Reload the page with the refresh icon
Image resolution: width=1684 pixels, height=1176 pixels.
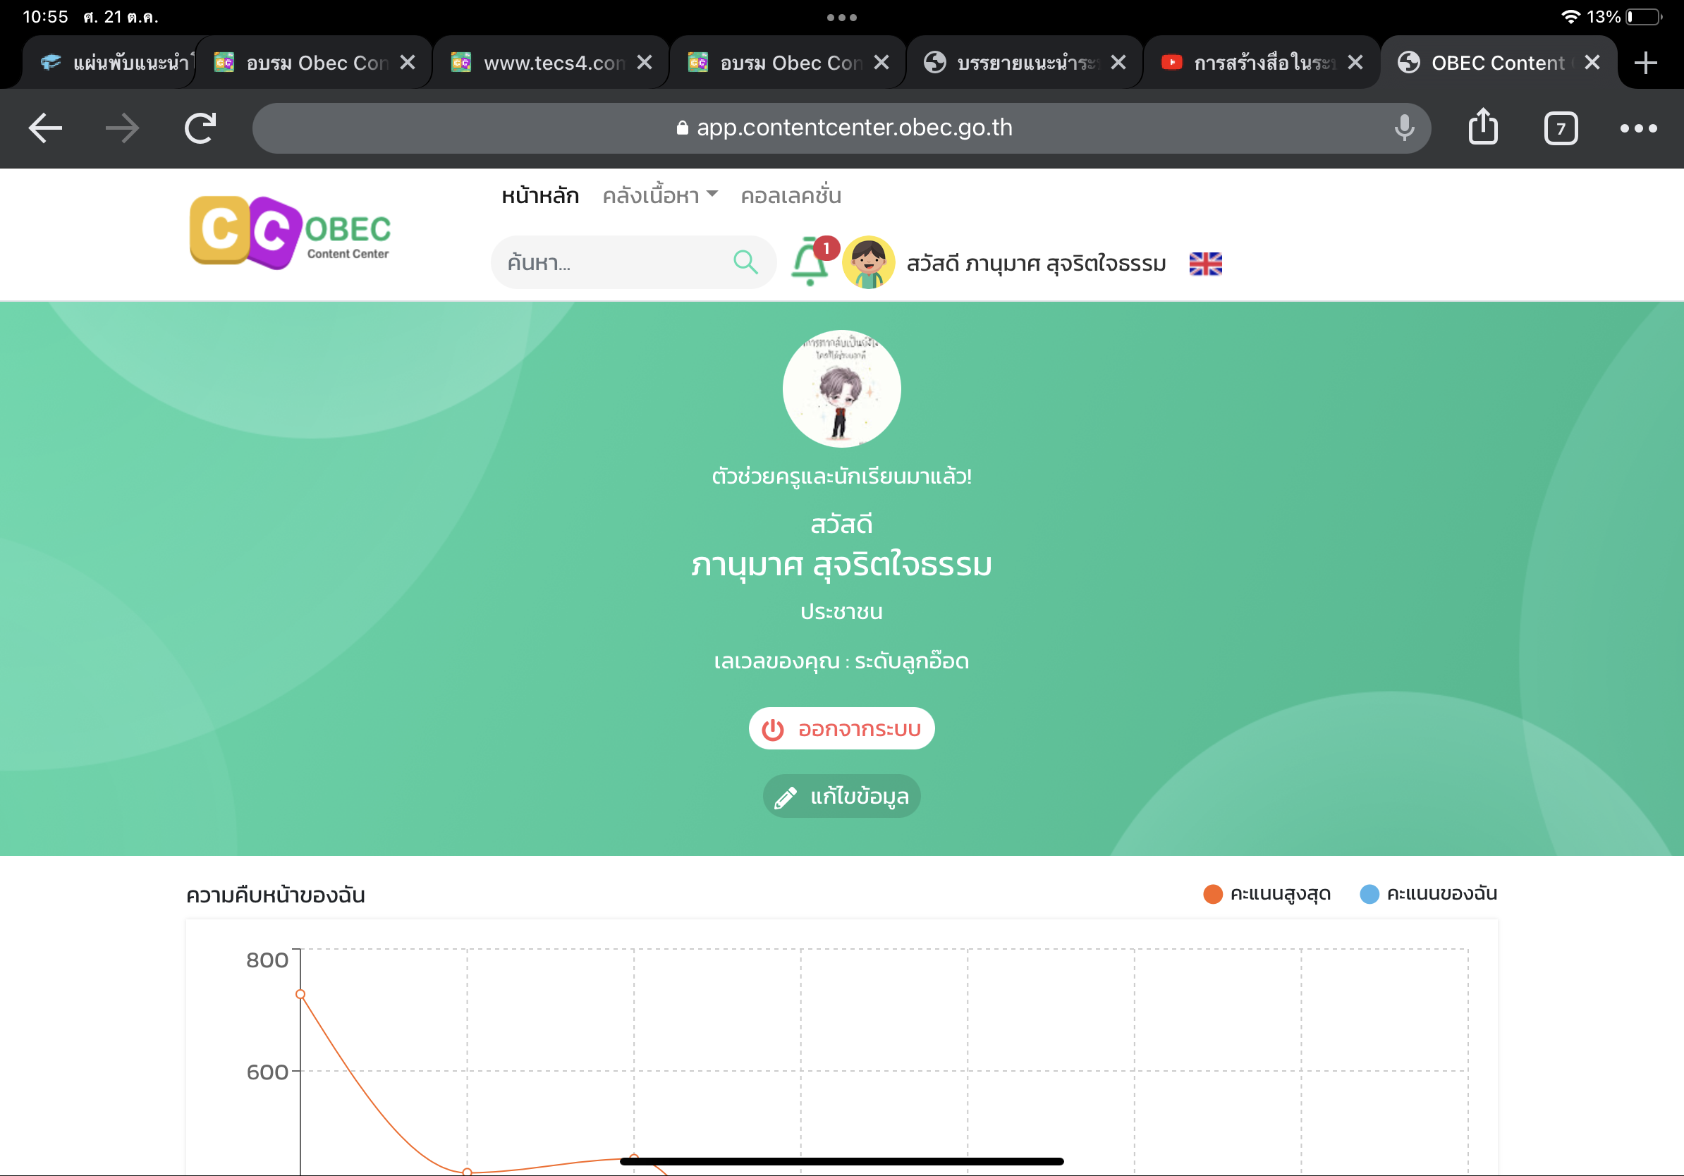(200, 128)
